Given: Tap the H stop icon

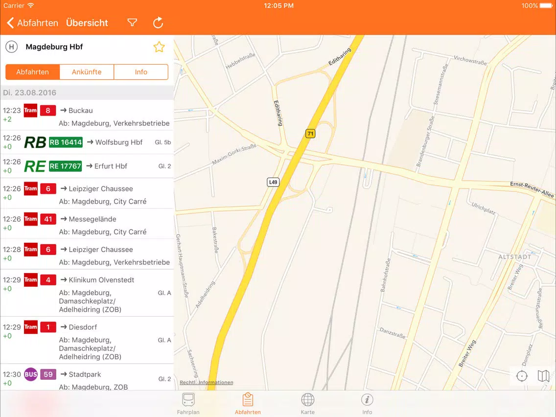Looking at the screenshot, I should (11, 47).
